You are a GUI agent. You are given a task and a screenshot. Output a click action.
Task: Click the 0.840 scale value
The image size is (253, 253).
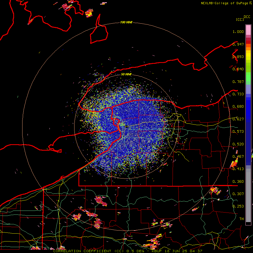pyautogui.click(x=238, y=69)
